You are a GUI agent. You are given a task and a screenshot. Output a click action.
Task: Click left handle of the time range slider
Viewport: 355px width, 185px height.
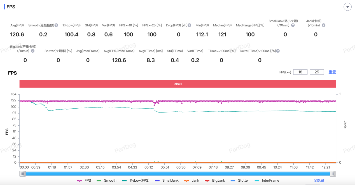[x=23, y=174]
